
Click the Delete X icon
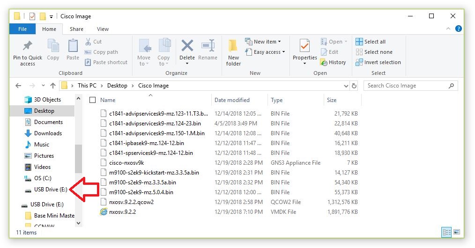pos(187,46)
